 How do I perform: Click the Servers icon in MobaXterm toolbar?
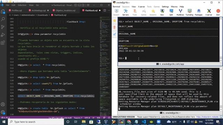125,12
